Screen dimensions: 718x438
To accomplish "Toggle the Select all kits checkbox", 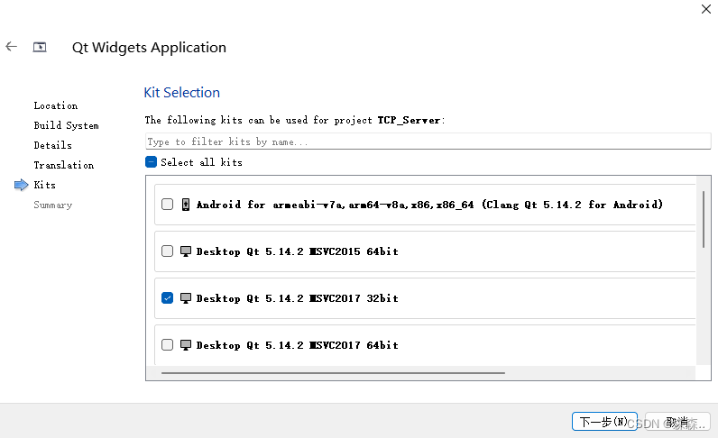I will coord(151,162).
